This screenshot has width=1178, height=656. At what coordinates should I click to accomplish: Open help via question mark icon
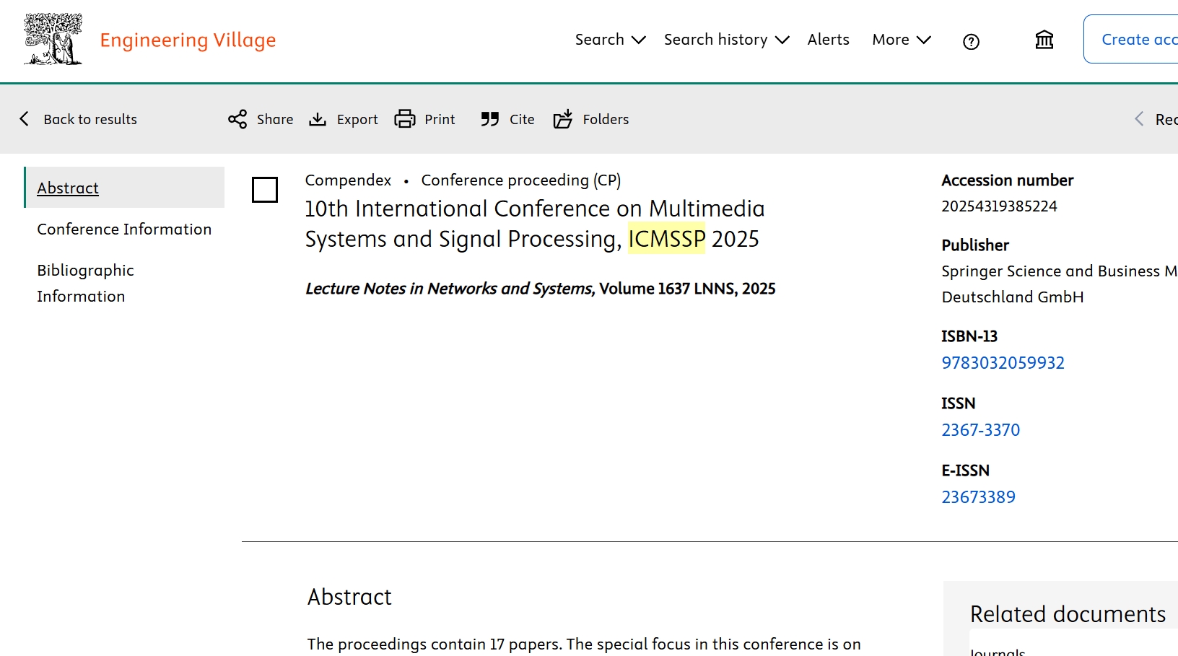tap(972, 42)
